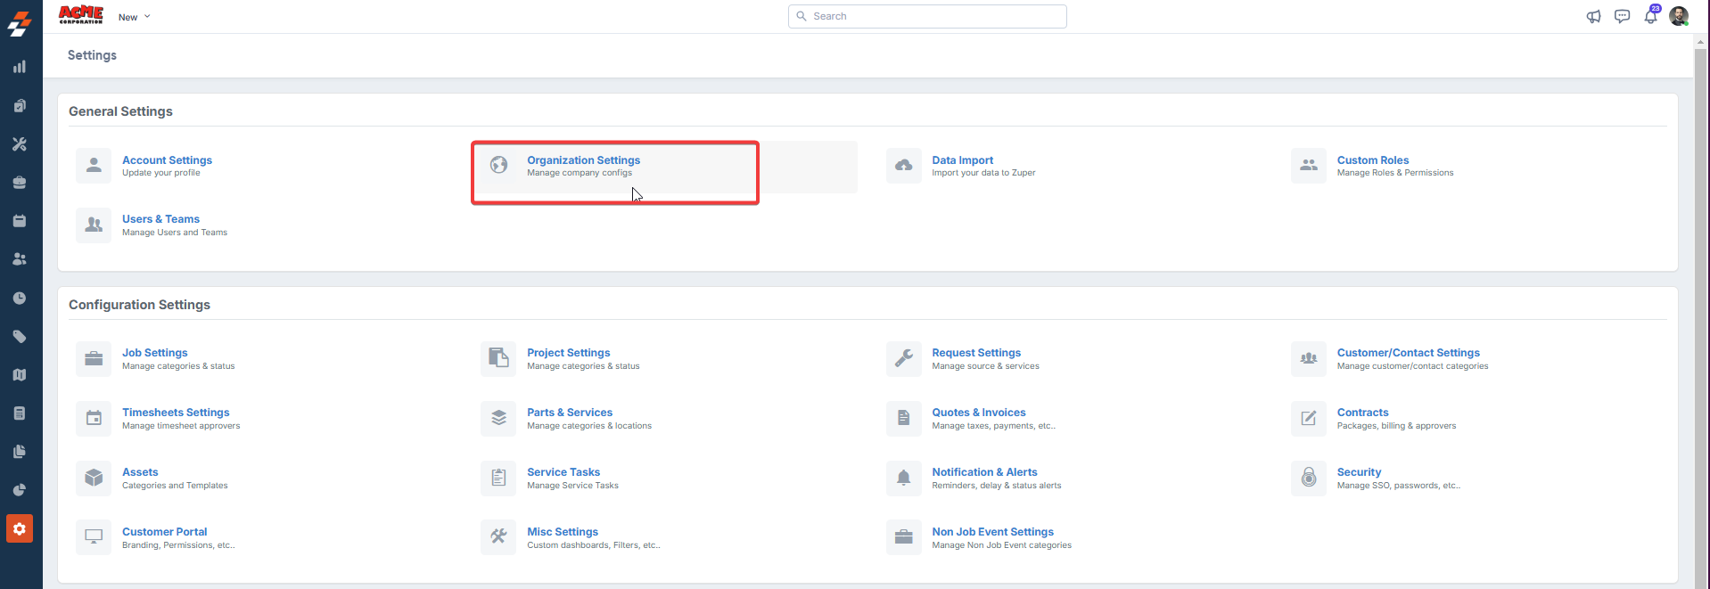Image resolution: width=1710 pixels, height=589 pixels.
Task: Open Quotes & Invoices settings
Action: pyautogui.click(x=978, y=413)
